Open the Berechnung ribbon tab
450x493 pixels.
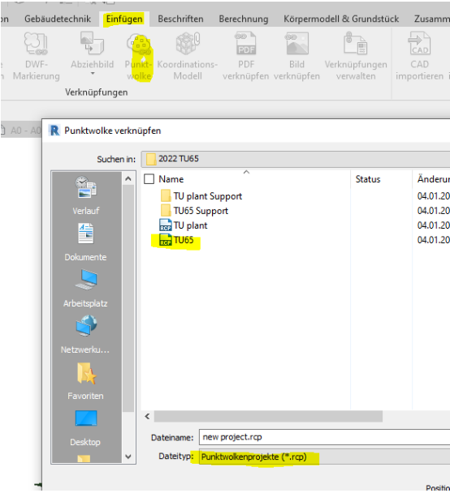point(244,19)
